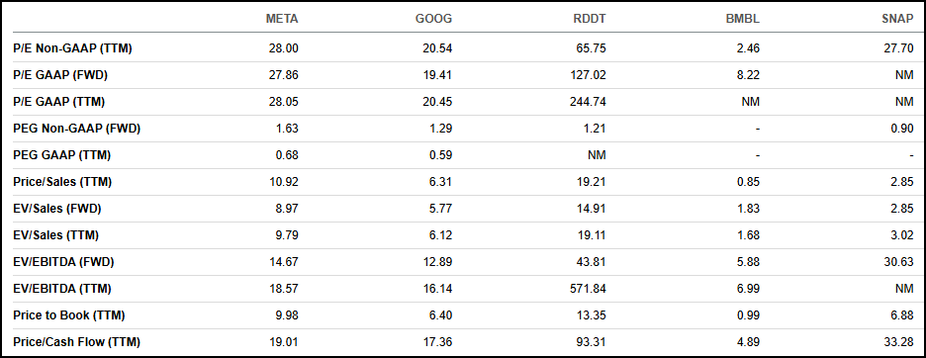Click the P/E Non-GAAP (TTM) row label

point(72,48)
